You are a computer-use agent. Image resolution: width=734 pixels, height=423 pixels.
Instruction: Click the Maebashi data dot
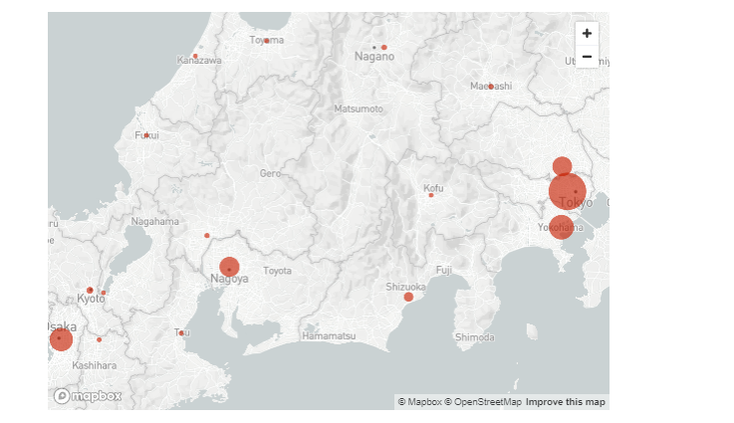point(491,87)
